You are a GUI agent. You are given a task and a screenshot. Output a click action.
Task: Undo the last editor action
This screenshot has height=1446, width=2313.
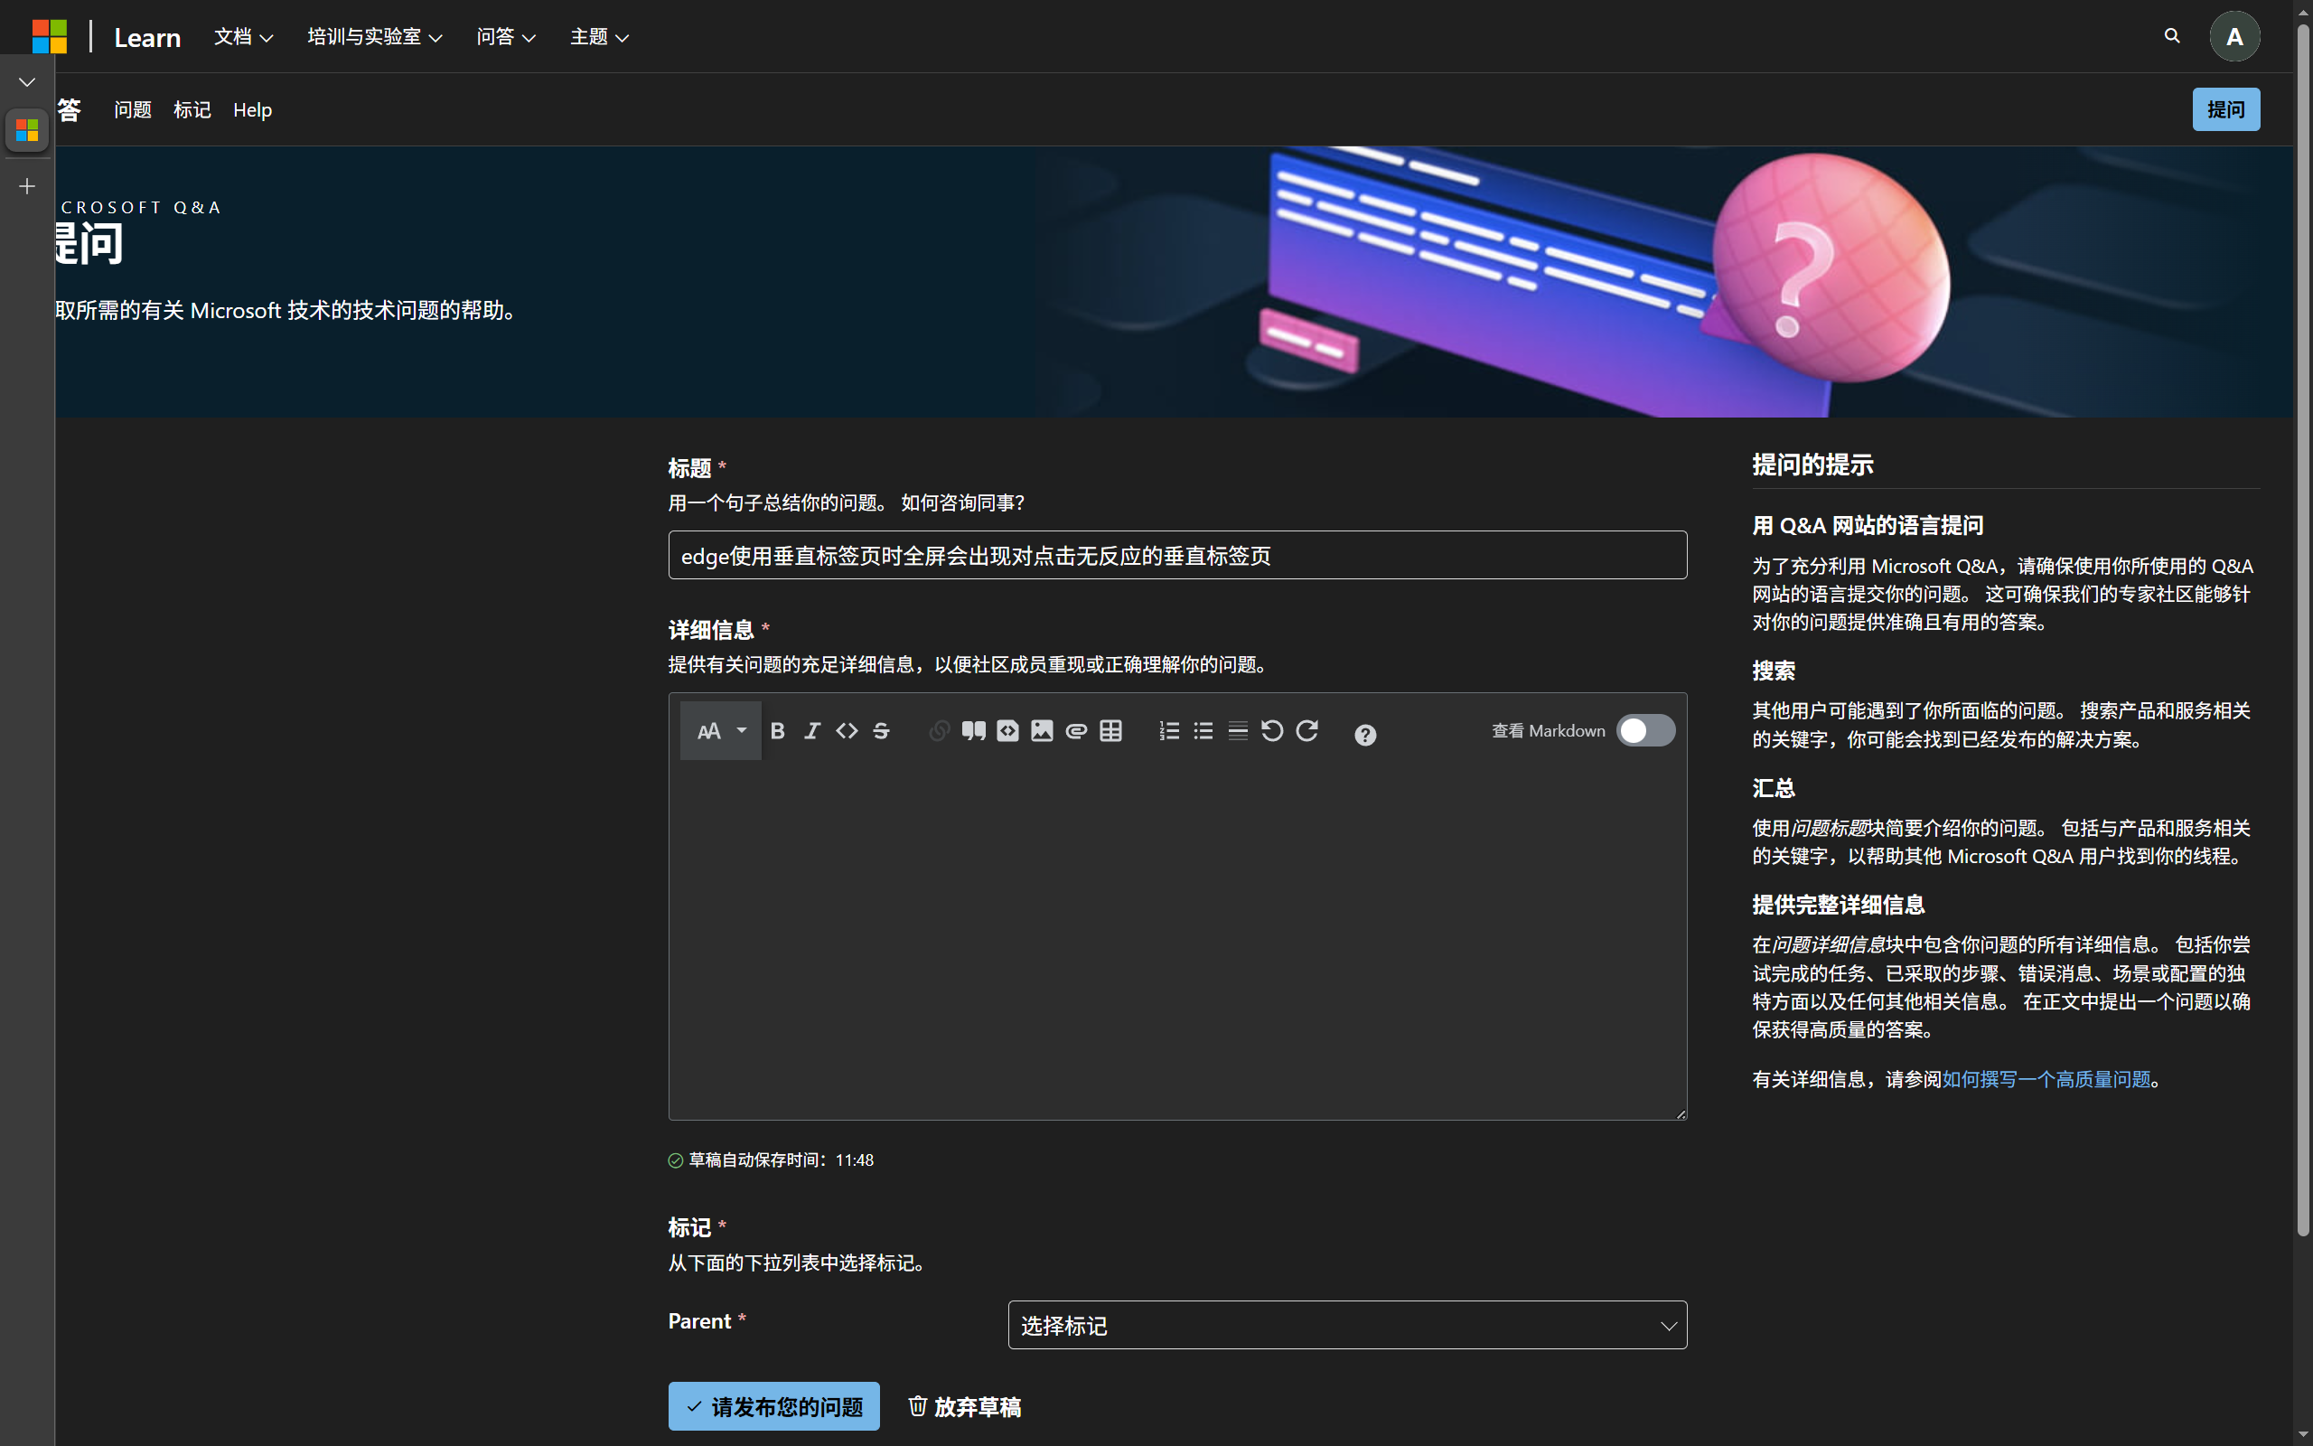pos(1272,729)
